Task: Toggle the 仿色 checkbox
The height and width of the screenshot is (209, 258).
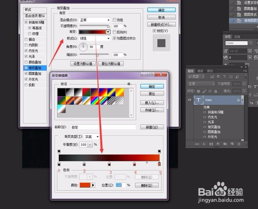Action: tap(114, 20)
